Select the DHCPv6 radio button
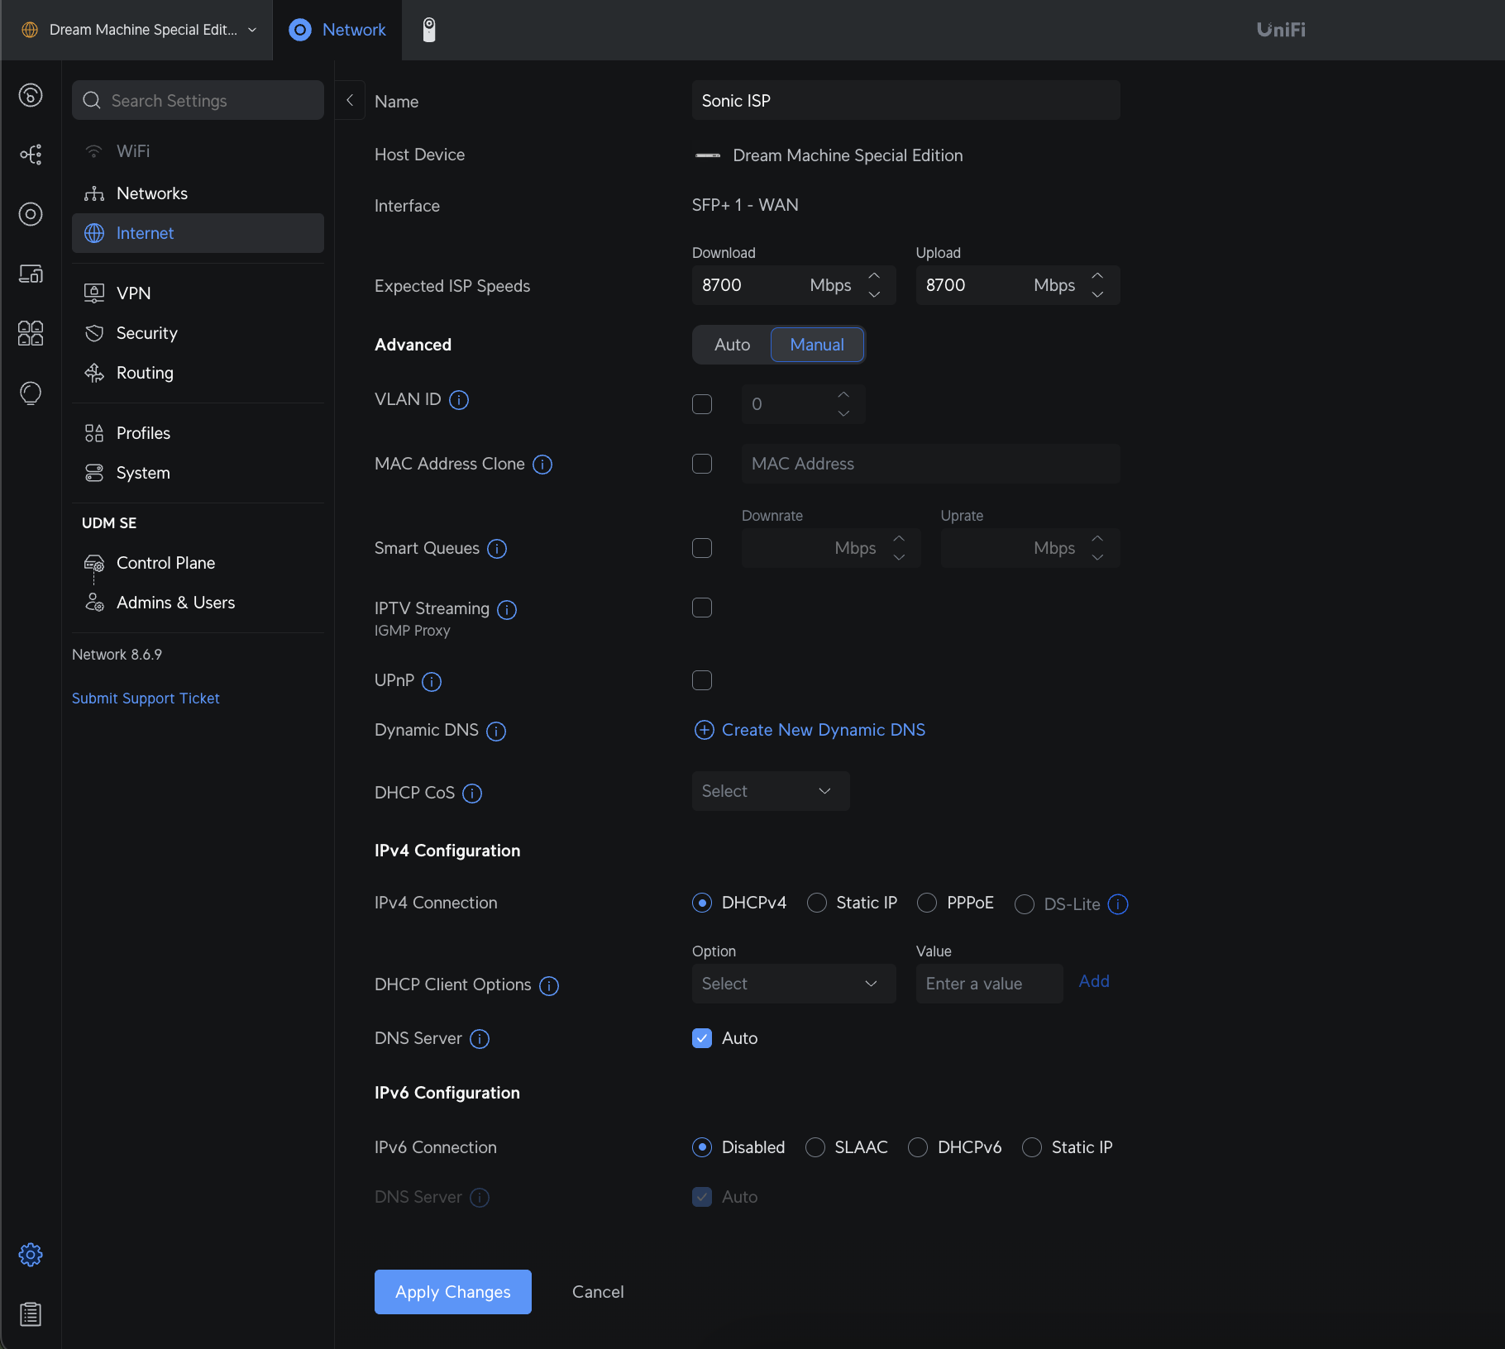 918,1147
